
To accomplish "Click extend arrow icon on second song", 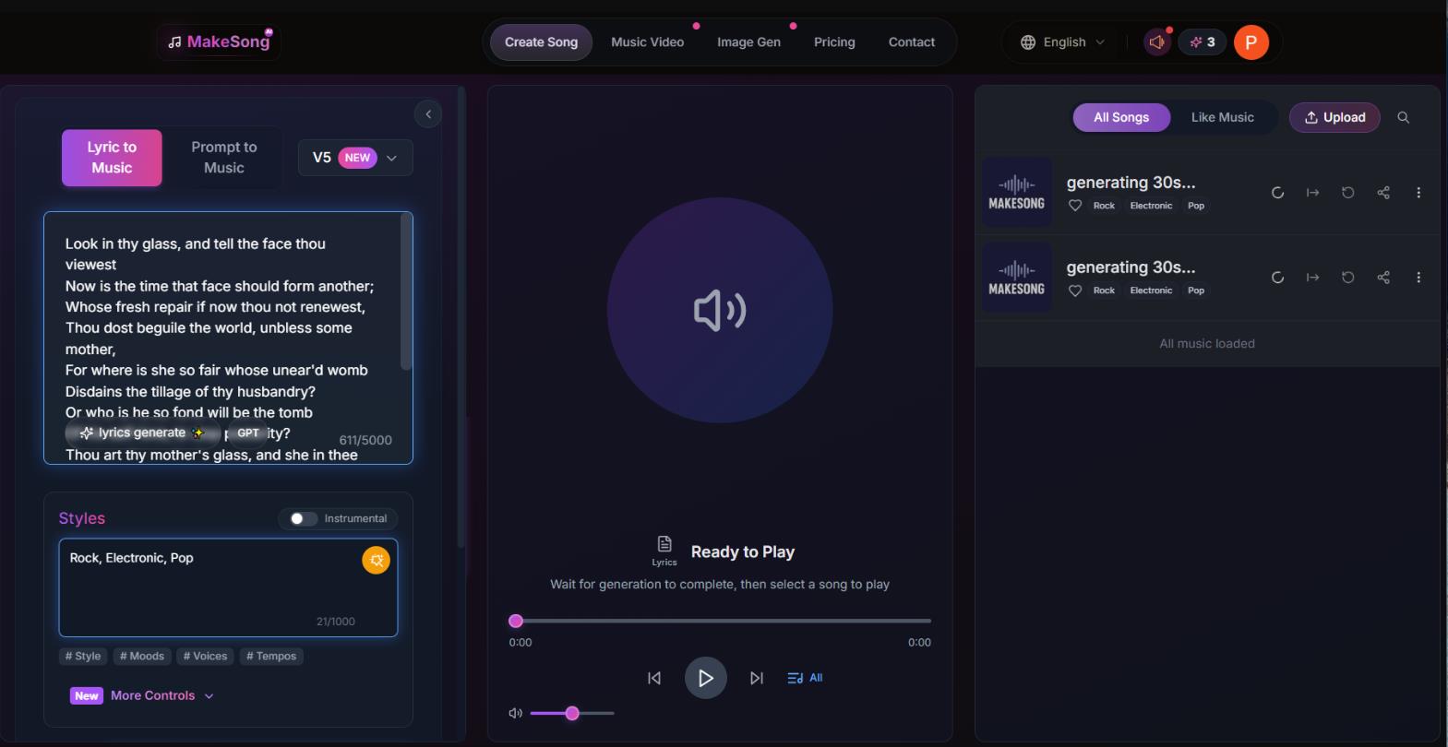I will click(x=1312, y=278).
